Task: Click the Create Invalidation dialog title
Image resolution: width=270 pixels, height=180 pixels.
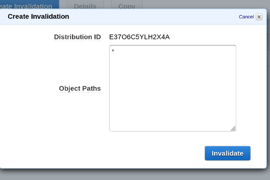Action: [38, 16]
